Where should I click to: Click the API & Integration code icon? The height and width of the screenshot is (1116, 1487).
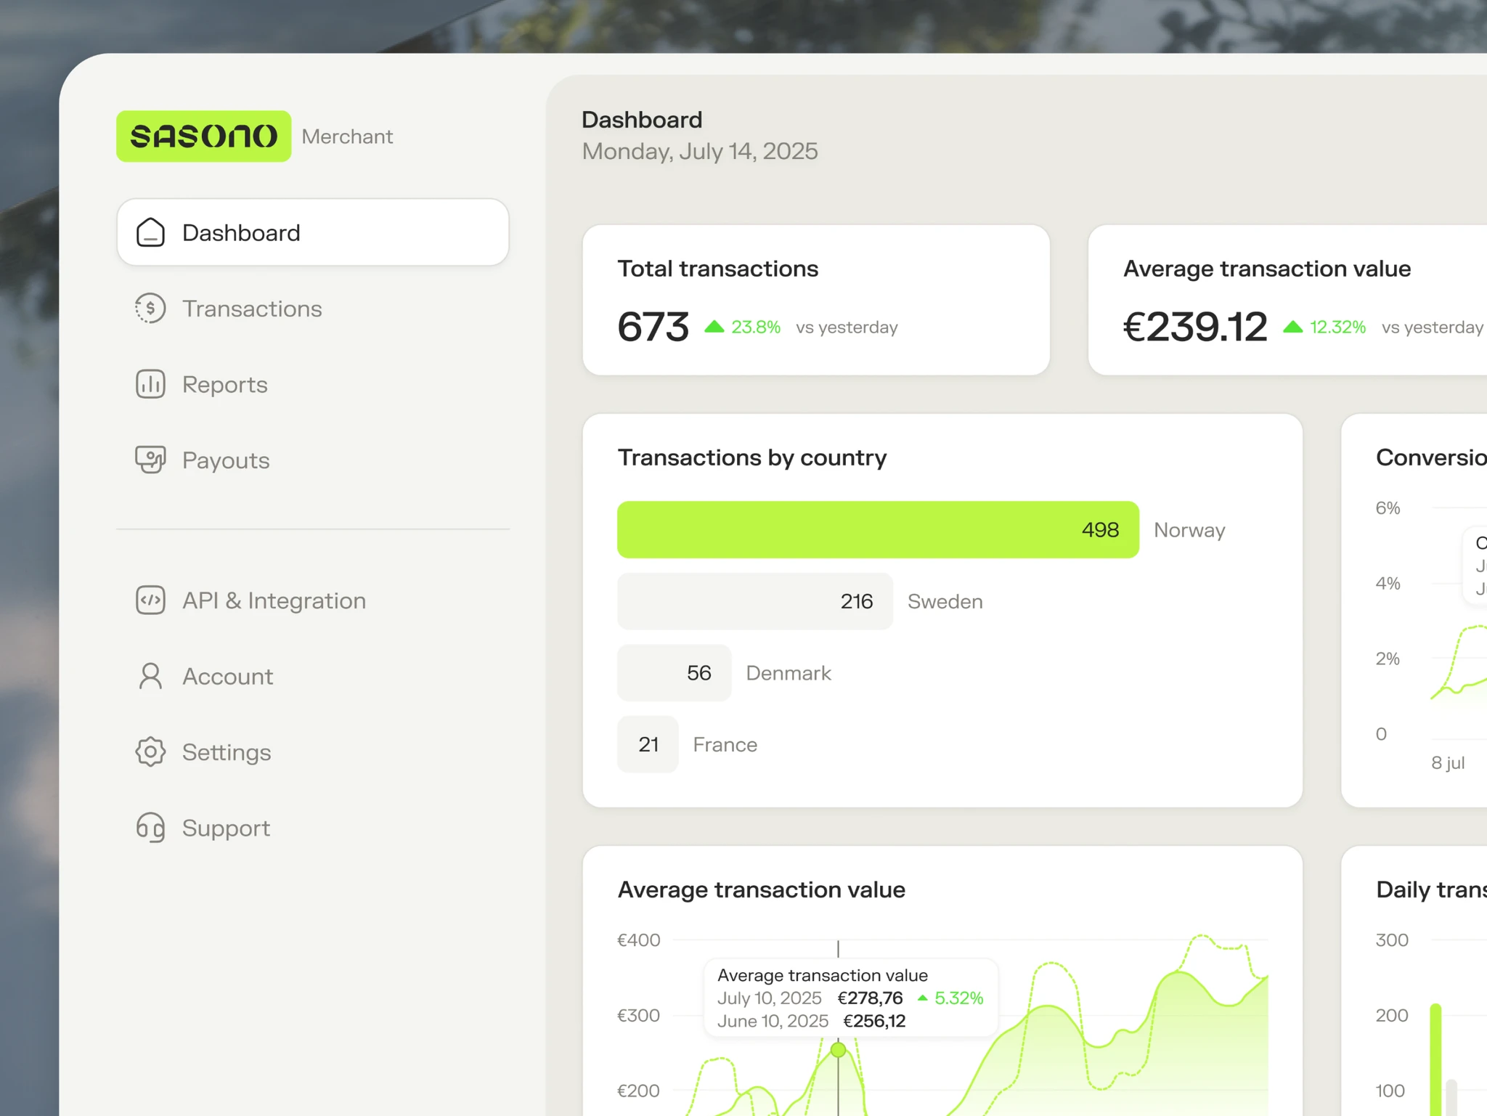(150, 600)
